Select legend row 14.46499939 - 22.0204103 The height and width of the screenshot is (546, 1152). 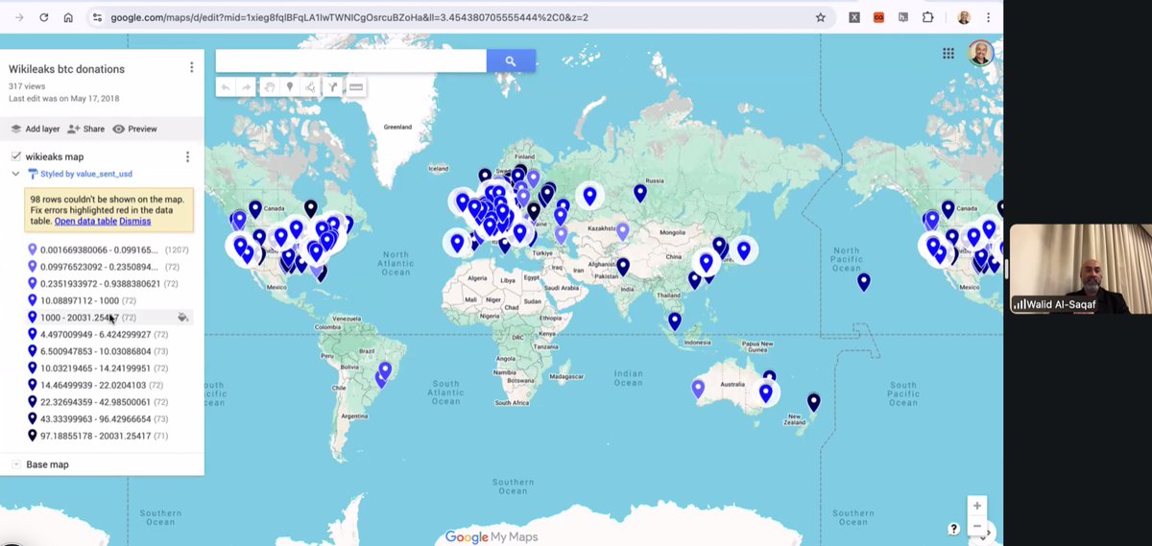[108, 385]
